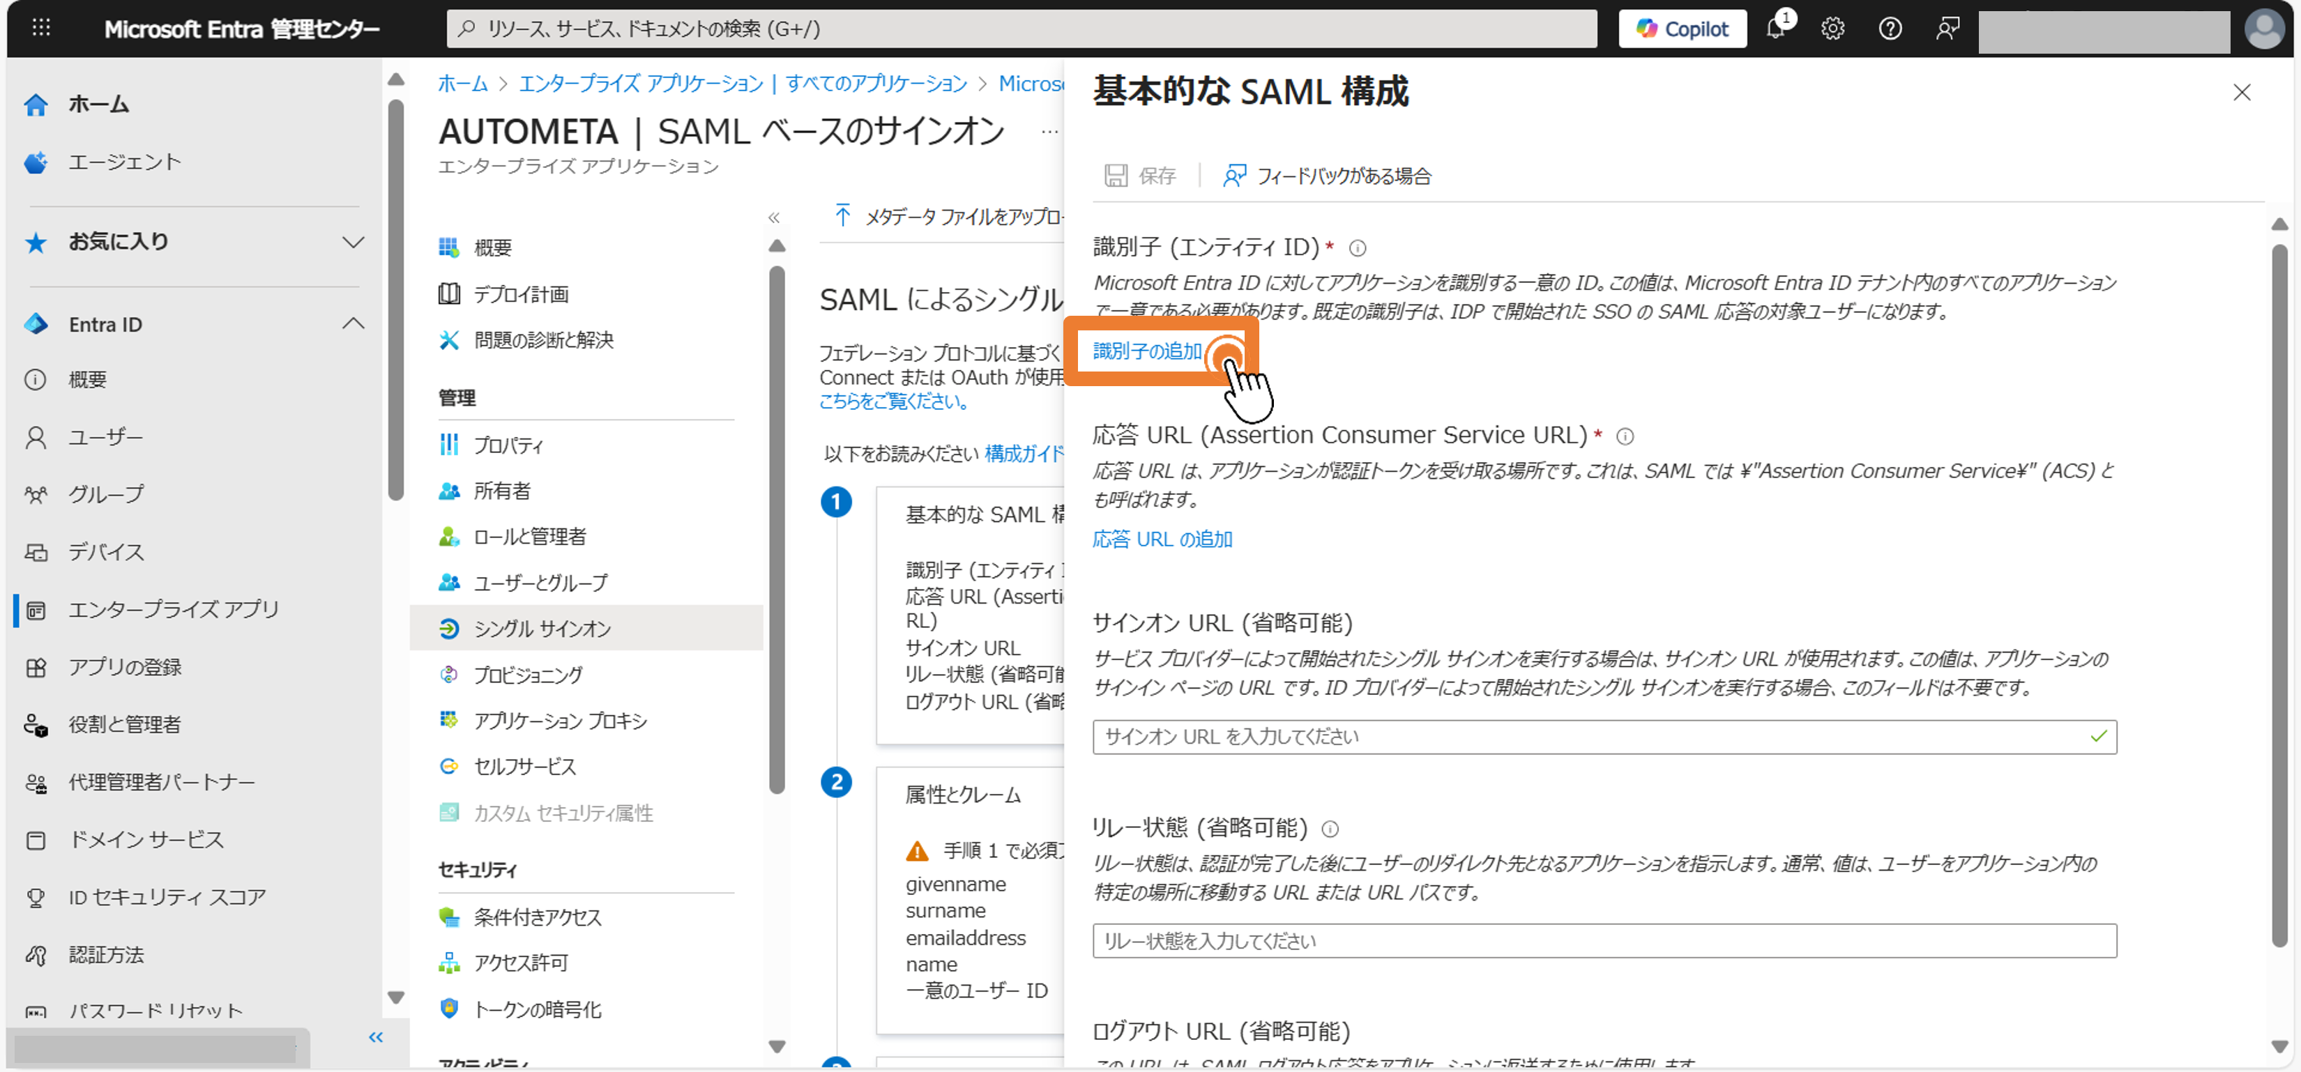Collapse the resource menu double chevron
The height and width of the screenshot is (1072, 2301).
coord(773,217)
